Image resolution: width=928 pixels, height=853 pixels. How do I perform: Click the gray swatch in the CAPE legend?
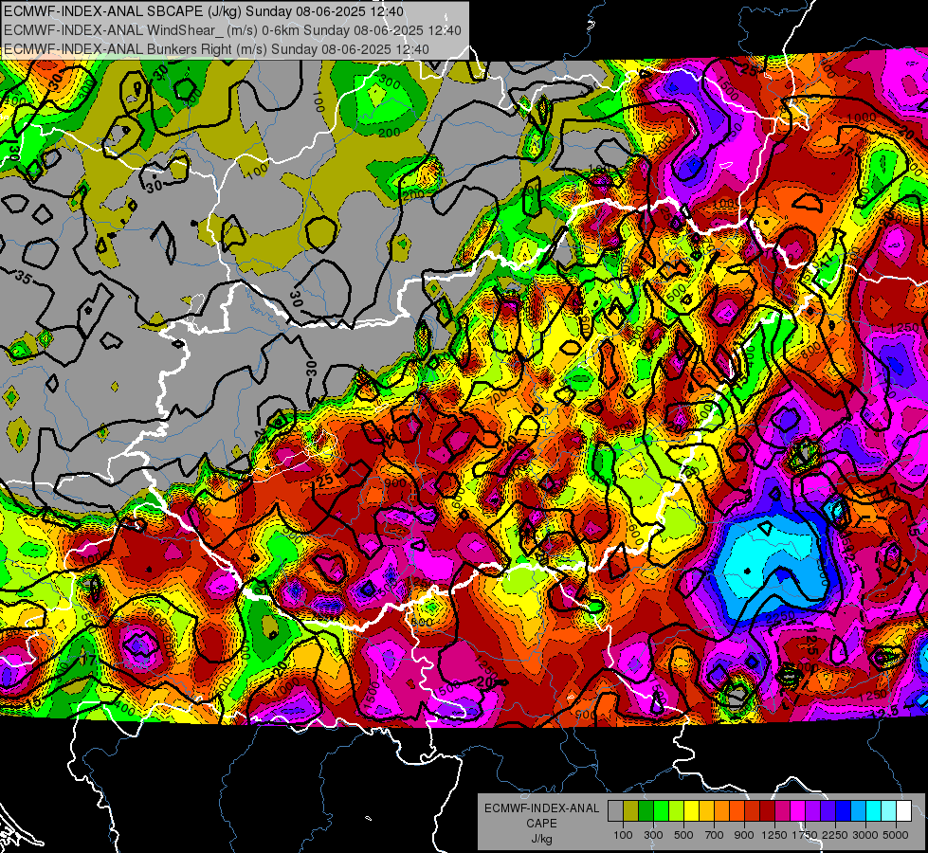click(x=615, y=810)
